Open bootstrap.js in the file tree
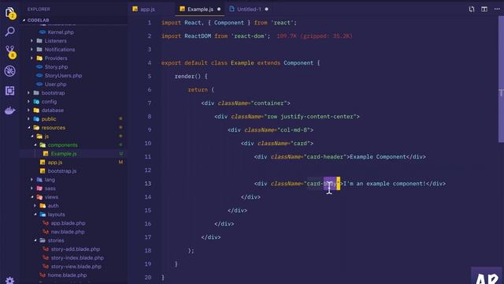 (x=62, y=171)
